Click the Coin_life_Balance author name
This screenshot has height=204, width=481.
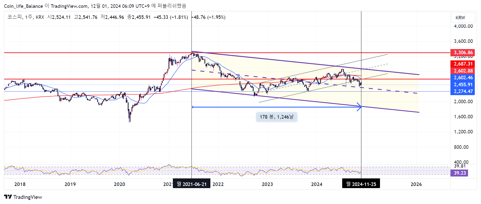[x=23, y=6]
